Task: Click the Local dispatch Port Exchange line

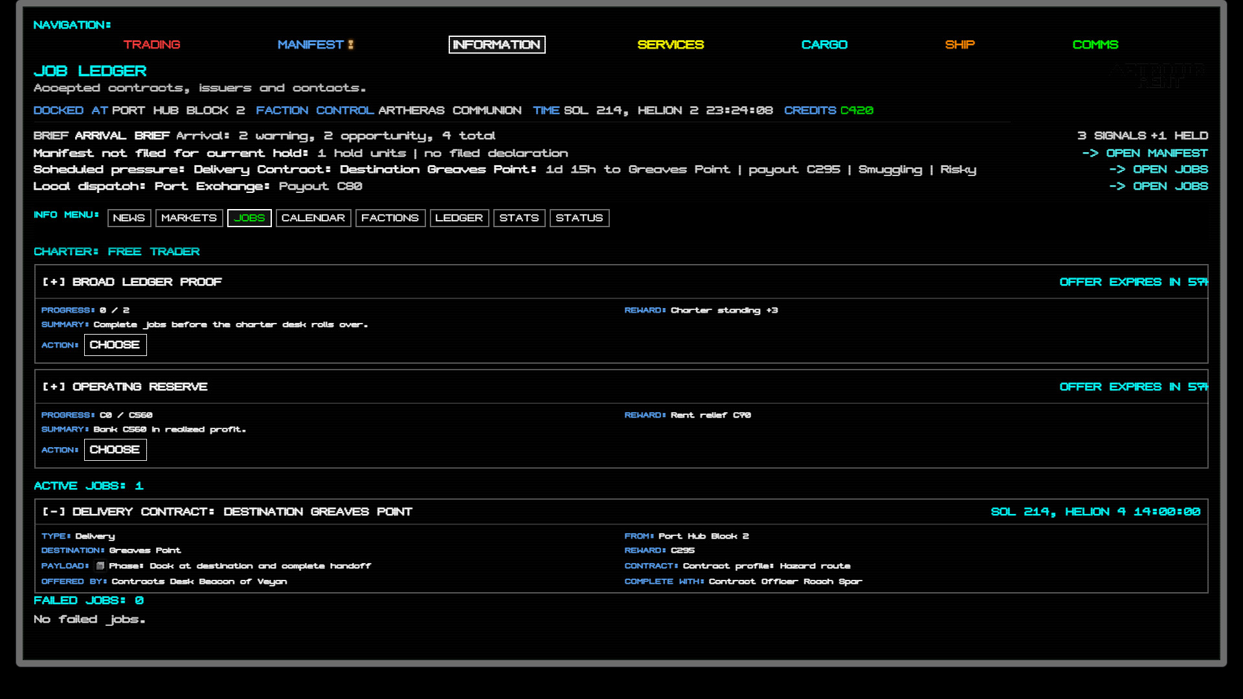Action: pos(198,186)
